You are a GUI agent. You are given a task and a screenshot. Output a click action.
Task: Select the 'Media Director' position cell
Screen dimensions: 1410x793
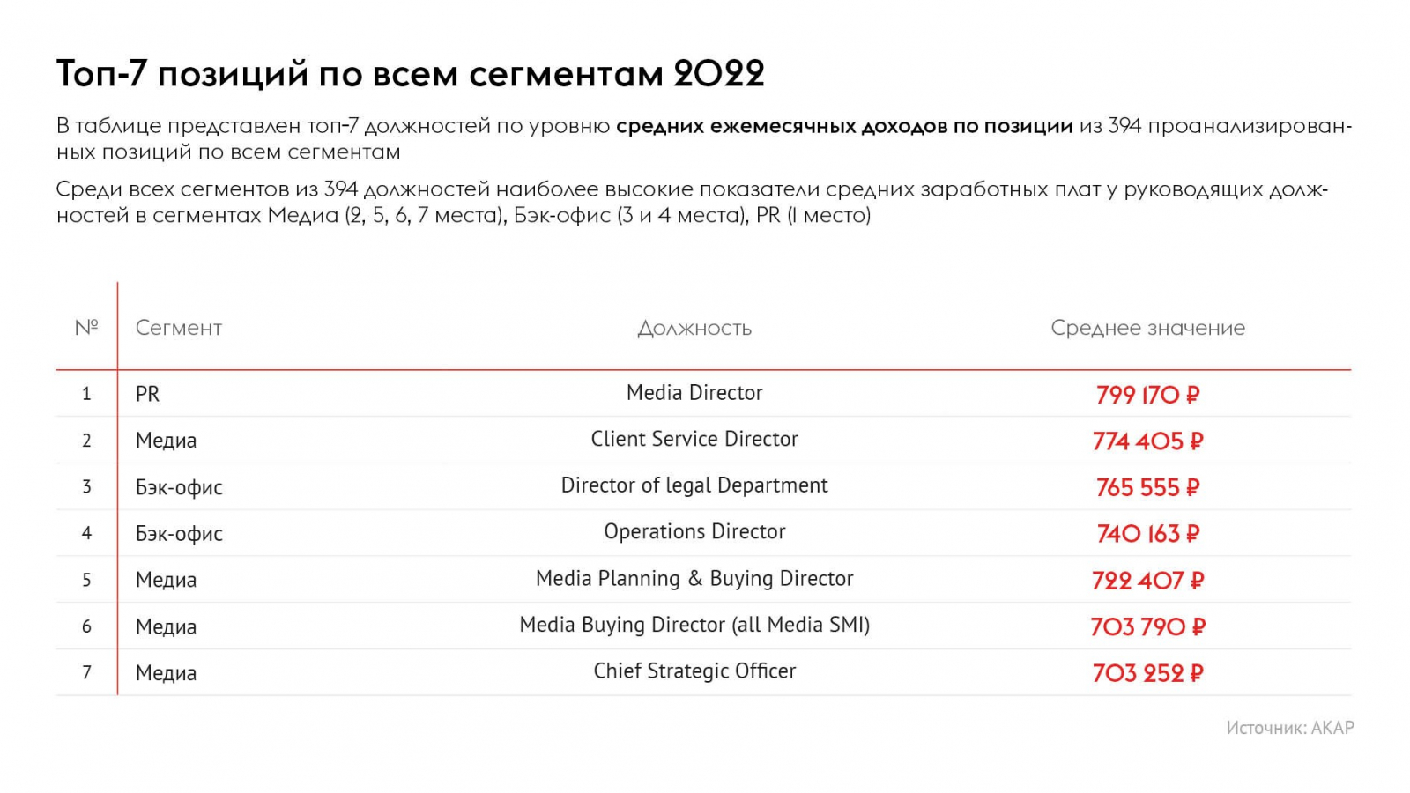tap(694, 393)
